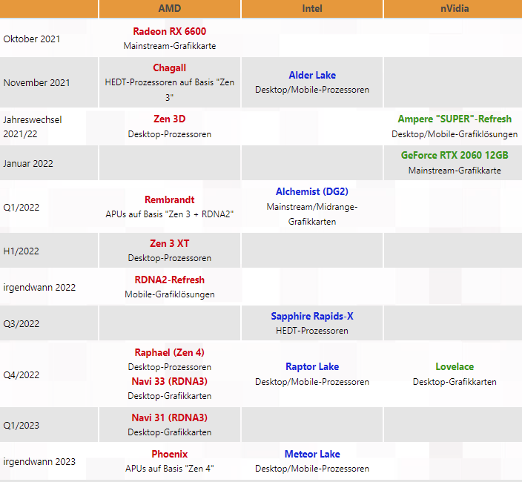Open the Raphael (Zen 4) link
The height and width of the screenshot is (482, 522).
[169, 352]
